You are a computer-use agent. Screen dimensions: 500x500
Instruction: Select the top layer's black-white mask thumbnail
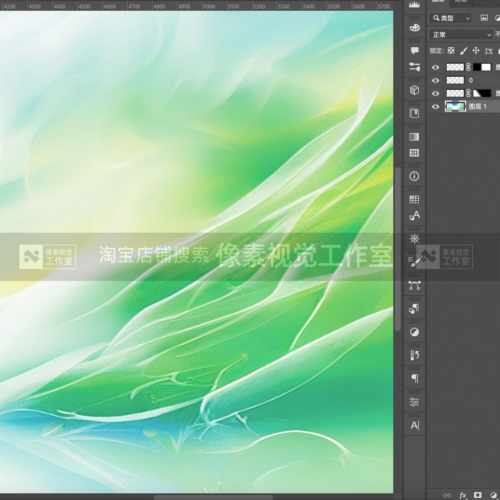(482, 67)
